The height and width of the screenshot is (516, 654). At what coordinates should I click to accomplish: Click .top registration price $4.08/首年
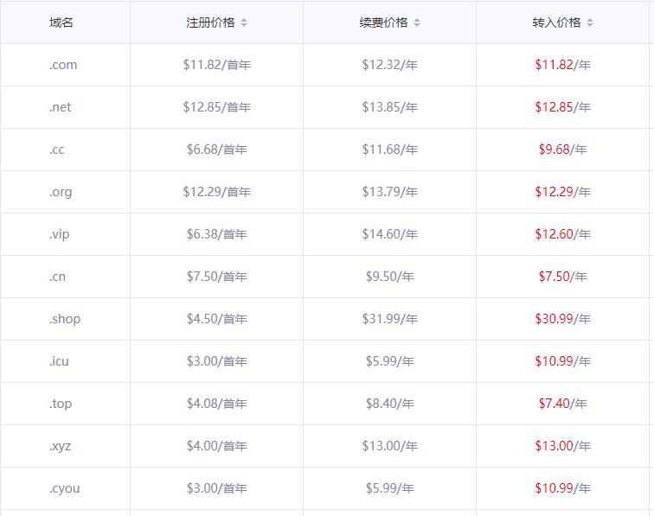(x=217, y=404)
